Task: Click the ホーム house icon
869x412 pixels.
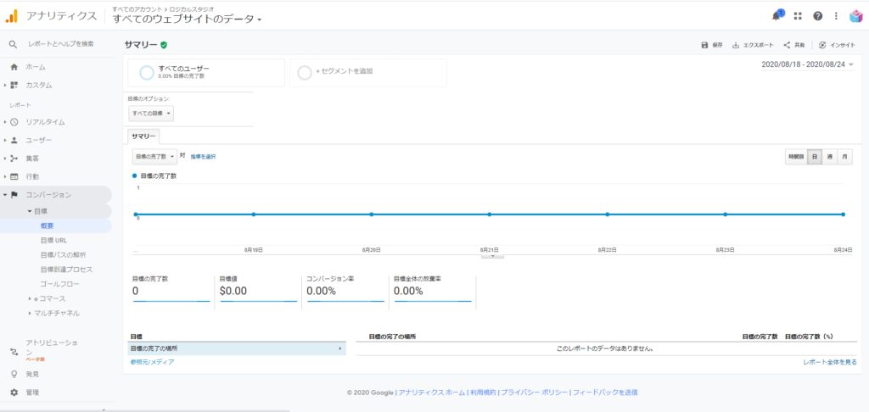Action: point(14,67)
